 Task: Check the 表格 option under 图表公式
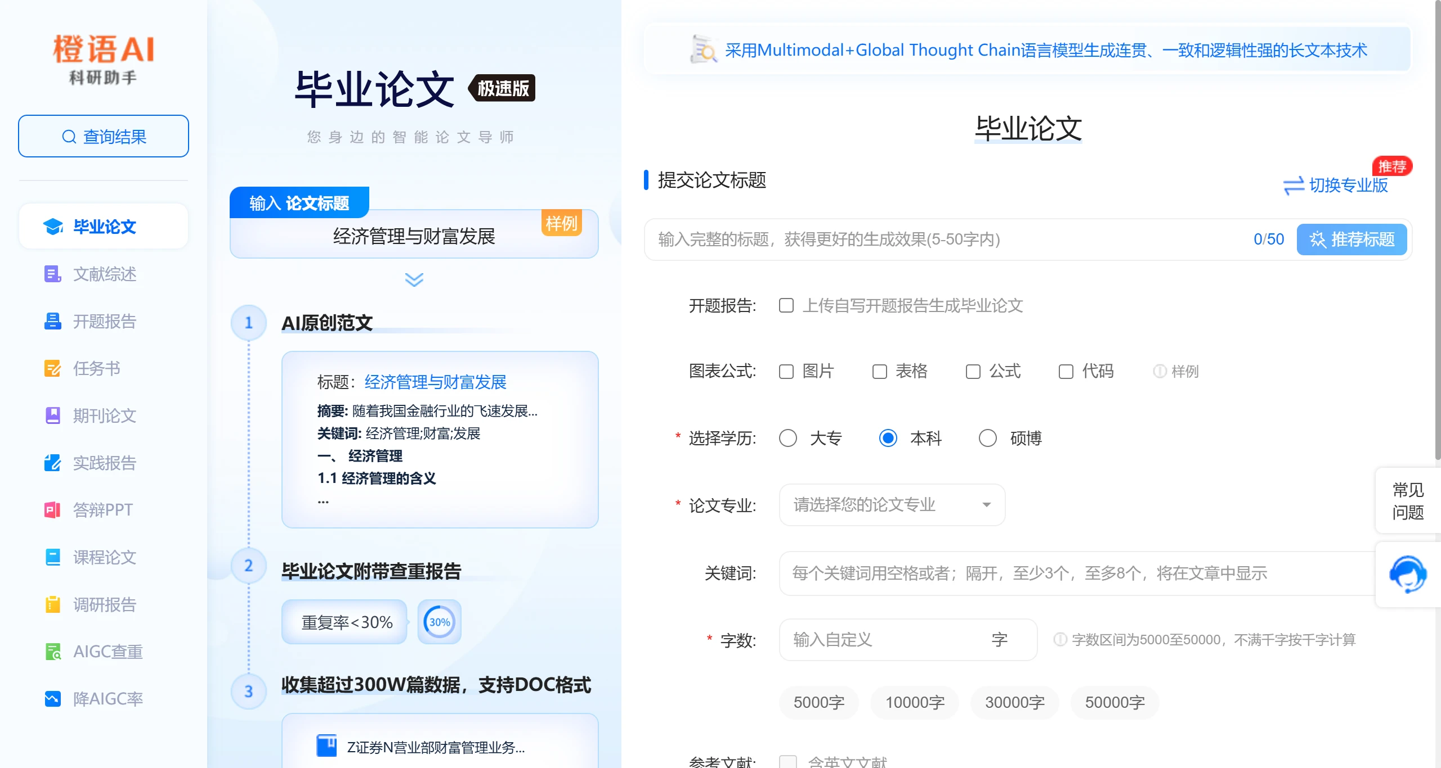click(880, 371)
